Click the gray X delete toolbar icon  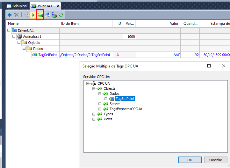pos(17,15)
